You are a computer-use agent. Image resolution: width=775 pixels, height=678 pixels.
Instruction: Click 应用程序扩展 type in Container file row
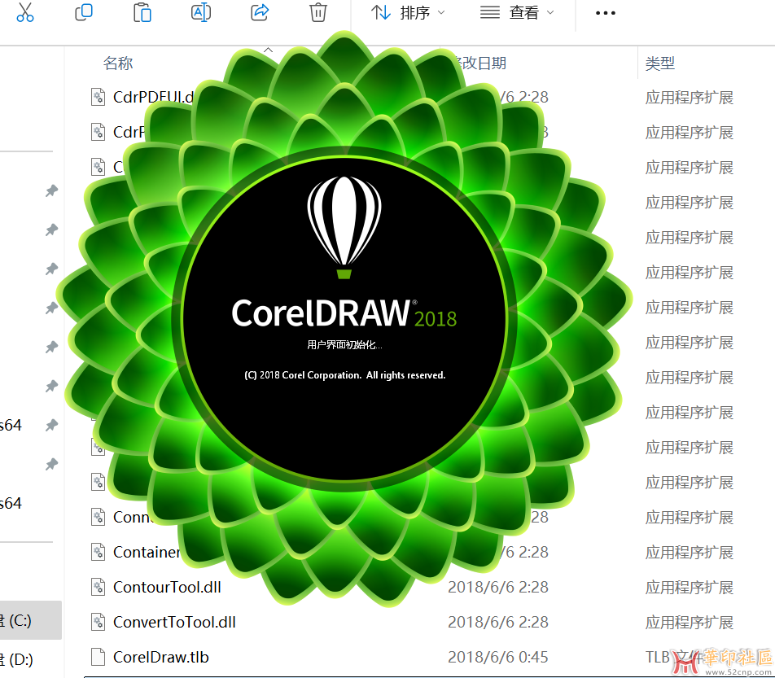690,553
